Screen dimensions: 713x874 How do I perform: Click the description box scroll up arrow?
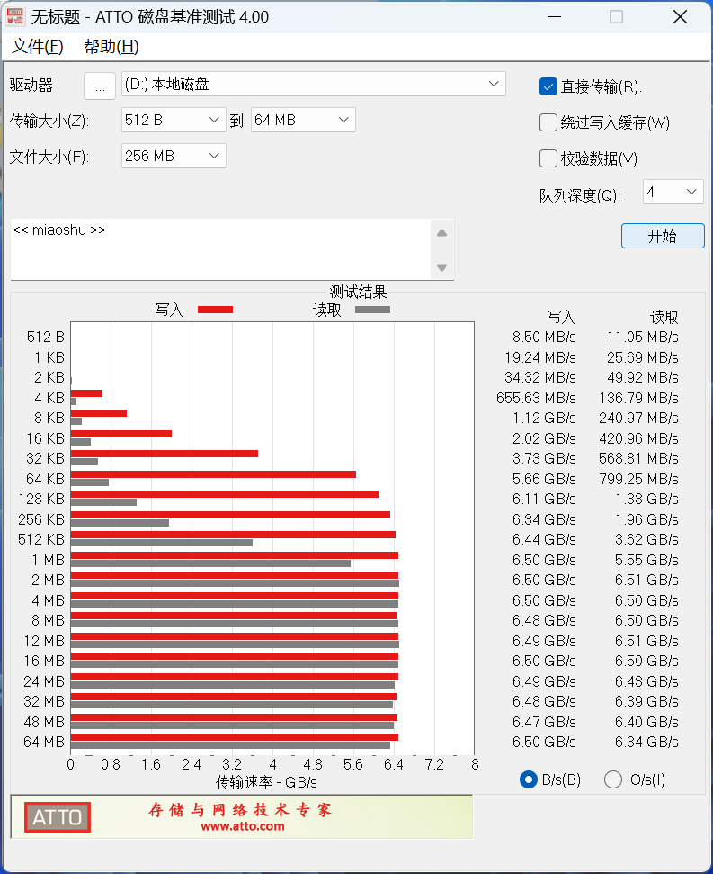tap(442, 233)
